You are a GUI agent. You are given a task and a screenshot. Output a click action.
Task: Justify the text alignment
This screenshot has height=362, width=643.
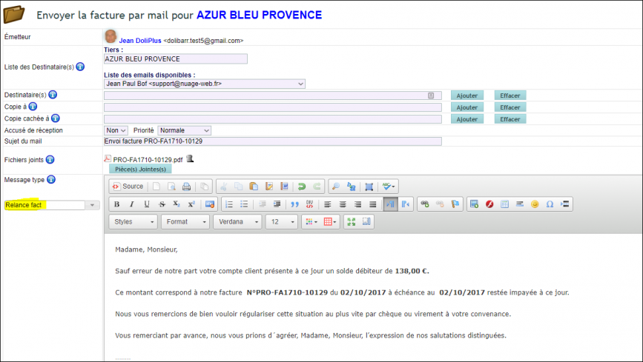click(372, 204)
